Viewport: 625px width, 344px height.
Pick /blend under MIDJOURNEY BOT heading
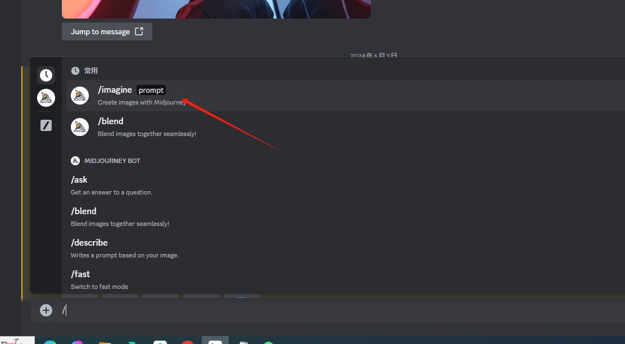coord(345,217)
